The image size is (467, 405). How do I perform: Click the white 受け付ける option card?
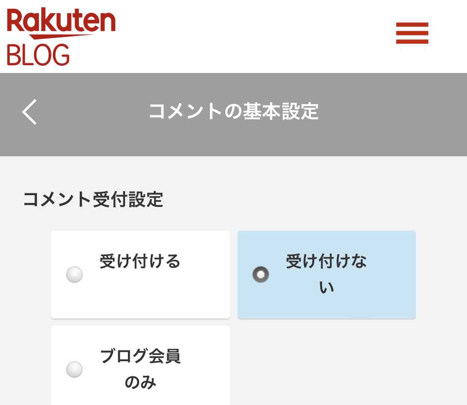141,275
